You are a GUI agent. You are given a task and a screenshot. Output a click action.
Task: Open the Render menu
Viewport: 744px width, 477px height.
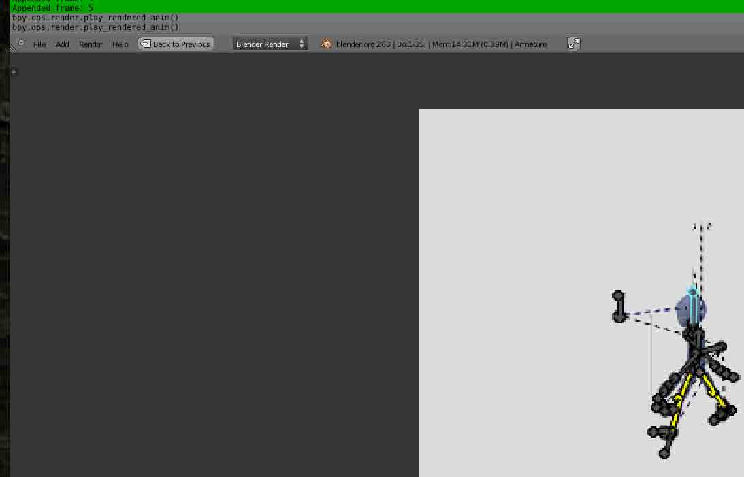pyautogui.click(x=91, y=44)
